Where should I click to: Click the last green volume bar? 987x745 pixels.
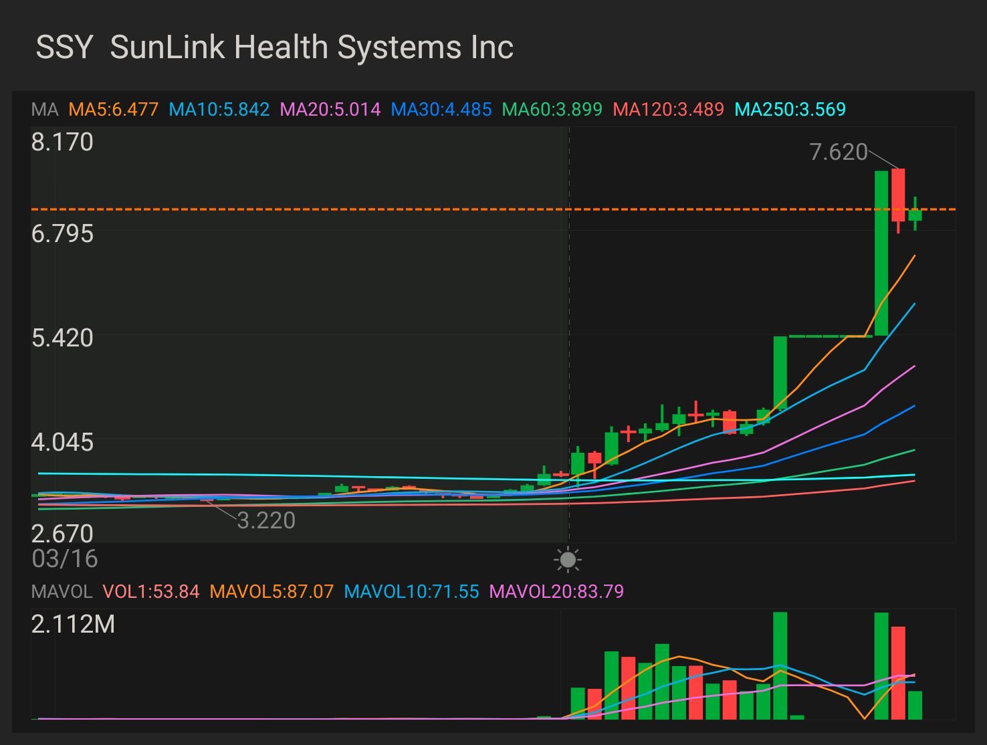(915, 705)
